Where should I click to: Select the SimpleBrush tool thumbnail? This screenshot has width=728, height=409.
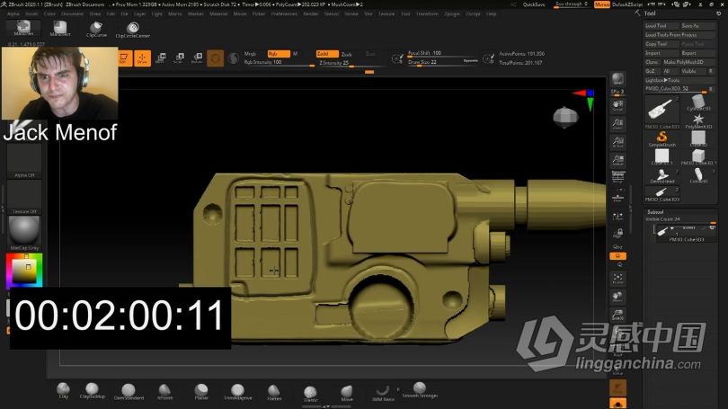point(661,138)
